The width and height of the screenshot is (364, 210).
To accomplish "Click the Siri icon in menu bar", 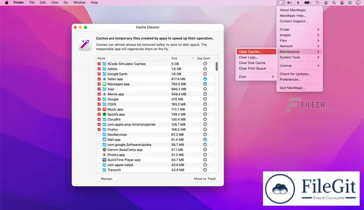I will [x=350, y=3].
